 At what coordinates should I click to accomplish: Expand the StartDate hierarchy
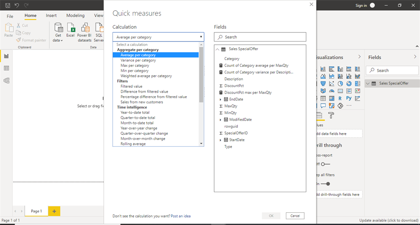tap(220, 140)
